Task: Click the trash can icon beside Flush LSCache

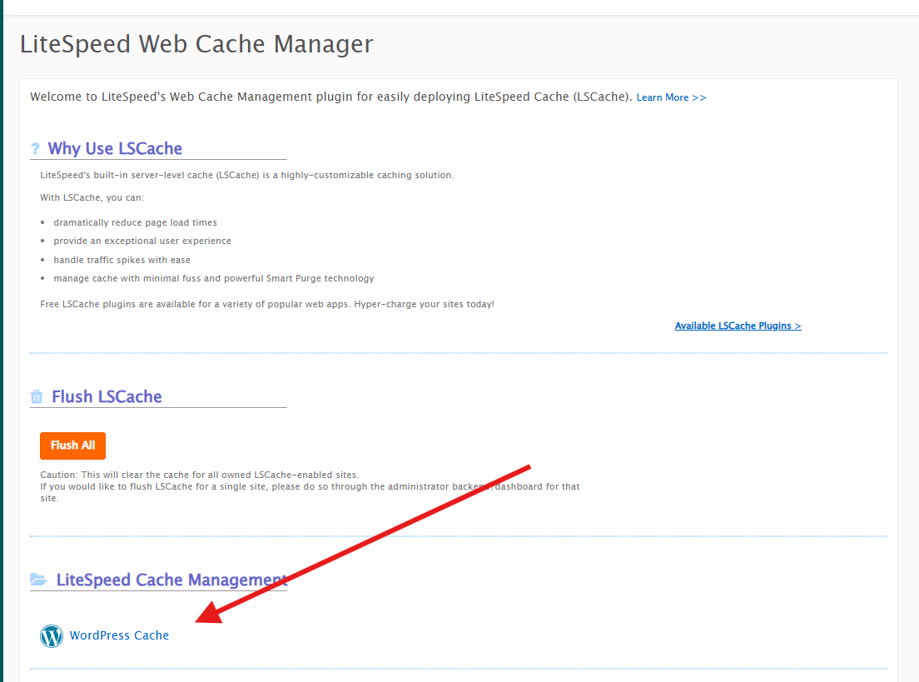Action: click(37, 397)
